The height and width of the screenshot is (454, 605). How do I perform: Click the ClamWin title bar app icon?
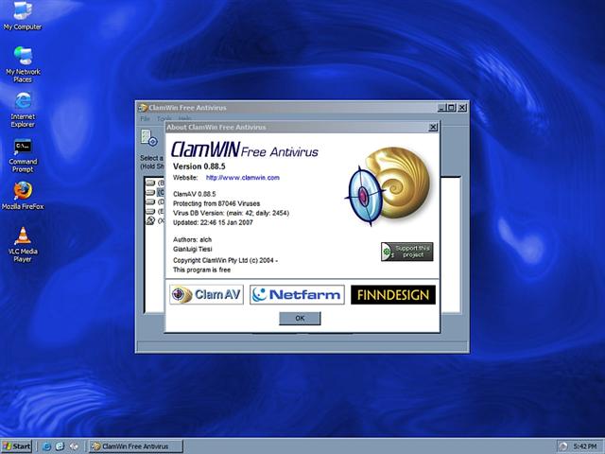(x=143, y=108)
